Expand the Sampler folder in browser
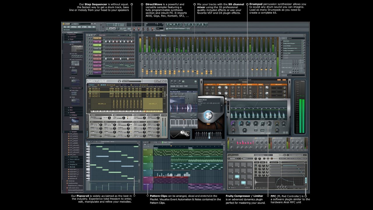The image size is (373, 210). pos(72,113)
